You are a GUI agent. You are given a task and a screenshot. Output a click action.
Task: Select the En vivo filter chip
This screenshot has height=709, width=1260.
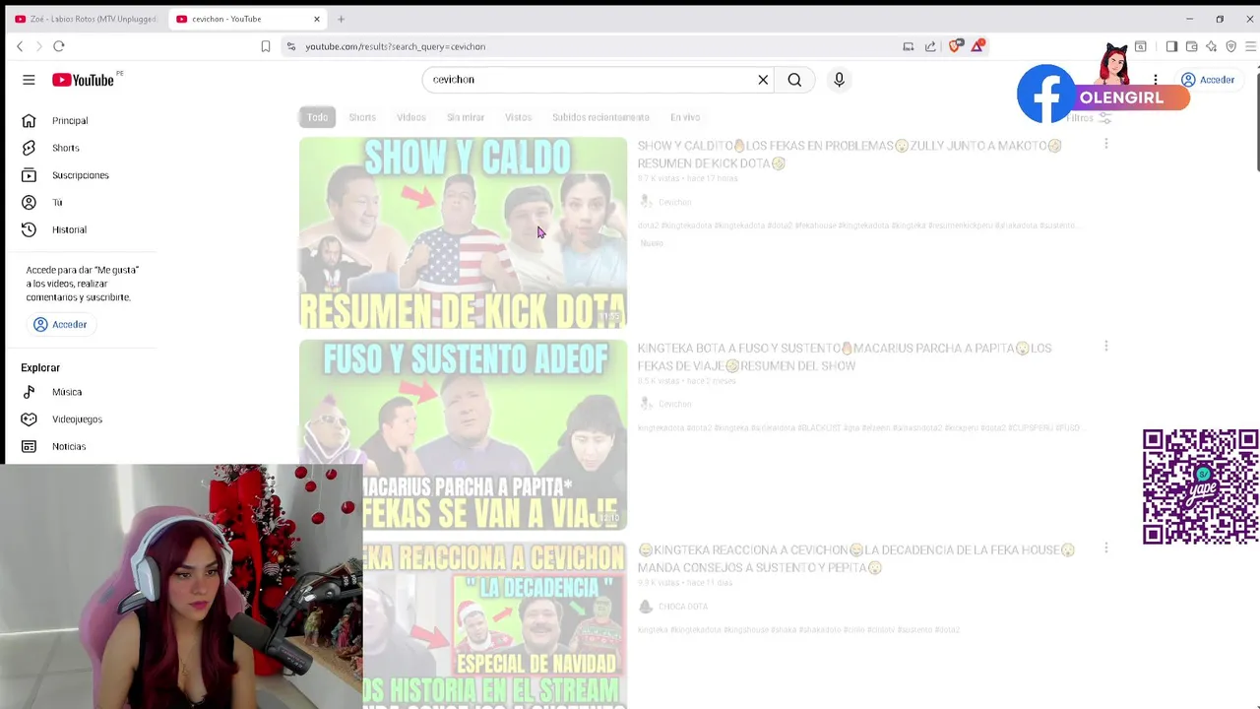(685, 117)
